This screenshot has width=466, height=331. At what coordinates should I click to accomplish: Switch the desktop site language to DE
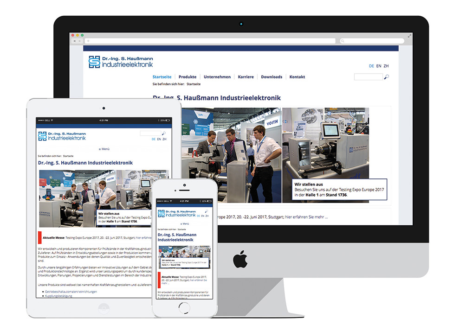click(x=371, y=66)
